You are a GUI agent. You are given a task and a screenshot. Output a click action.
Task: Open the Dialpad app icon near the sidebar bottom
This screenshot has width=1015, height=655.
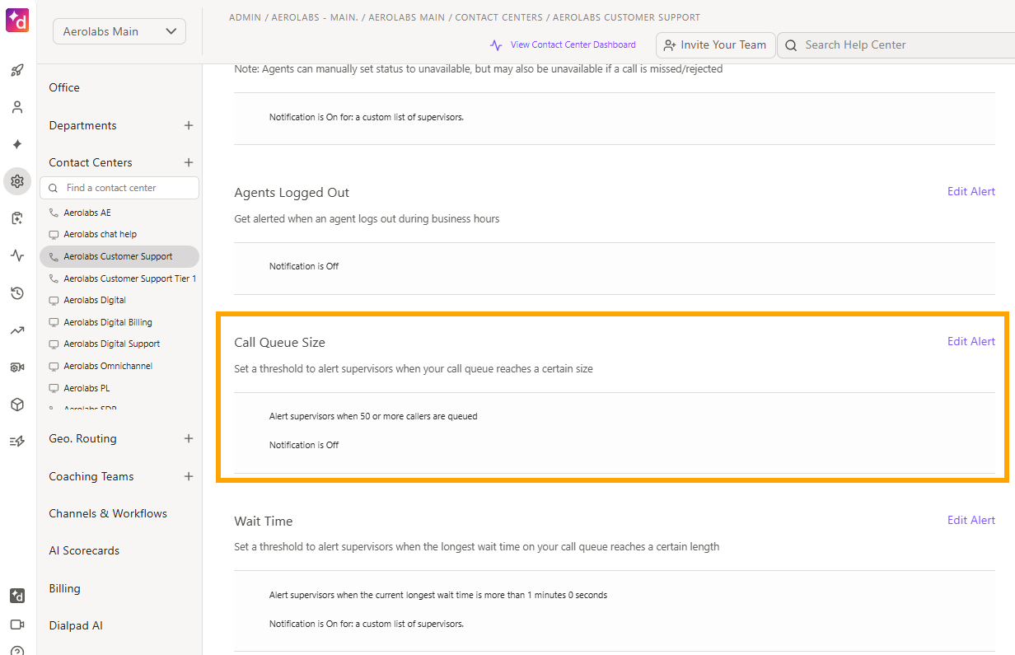pyautogui.click(x=17, y=596)
